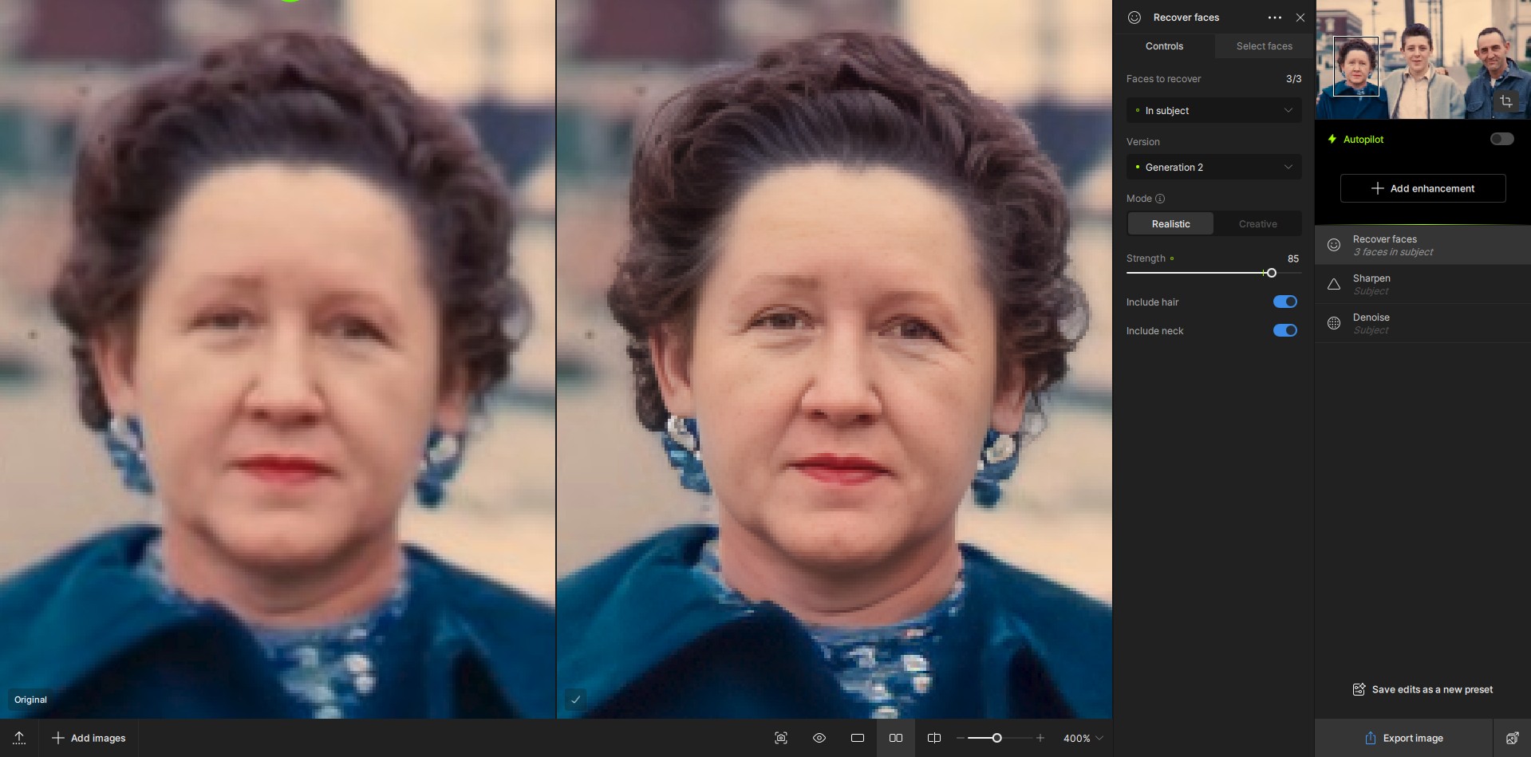Click the Mode info icon
The height and width of the screenshot is (757, 1531).
(x=1160, y=199)
